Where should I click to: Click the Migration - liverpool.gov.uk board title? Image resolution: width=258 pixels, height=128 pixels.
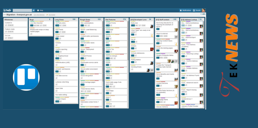pyautogui.click(x=19, y=15)
